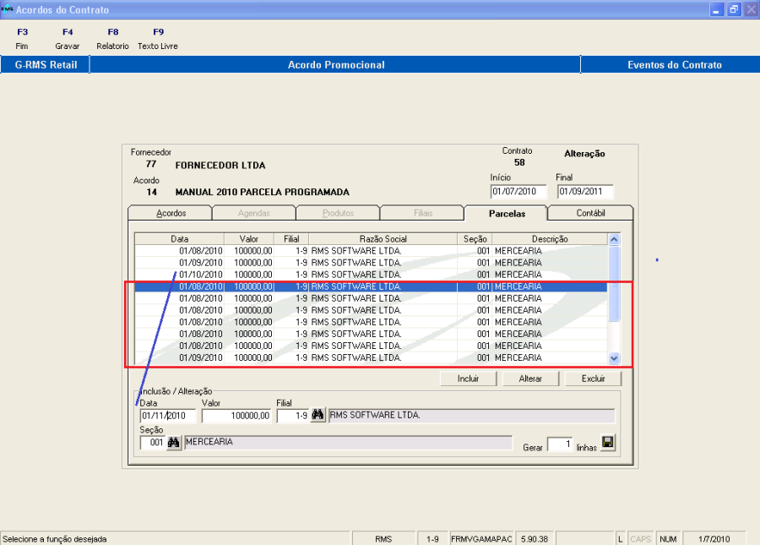Screen dimensions: 760x545
Task: Click the MERCEARIA section description field
Action: click(x=348, y=442)
